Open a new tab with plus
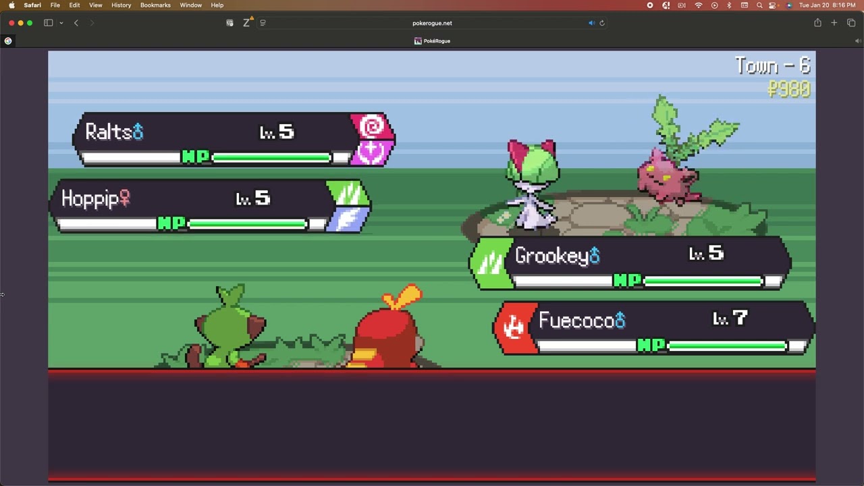Image resolution: width=864 pixels, height=486 pixels. click(x=834, y=23)
